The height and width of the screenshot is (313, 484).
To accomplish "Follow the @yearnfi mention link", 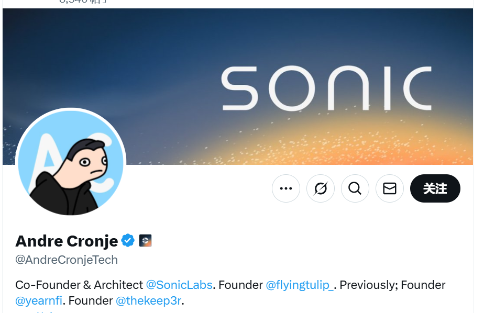I will click(38, 301).
